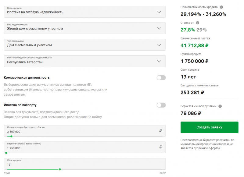Open the Цель кредита dropdown
This screenshot has height=177, width=244.
coord(85,12)
